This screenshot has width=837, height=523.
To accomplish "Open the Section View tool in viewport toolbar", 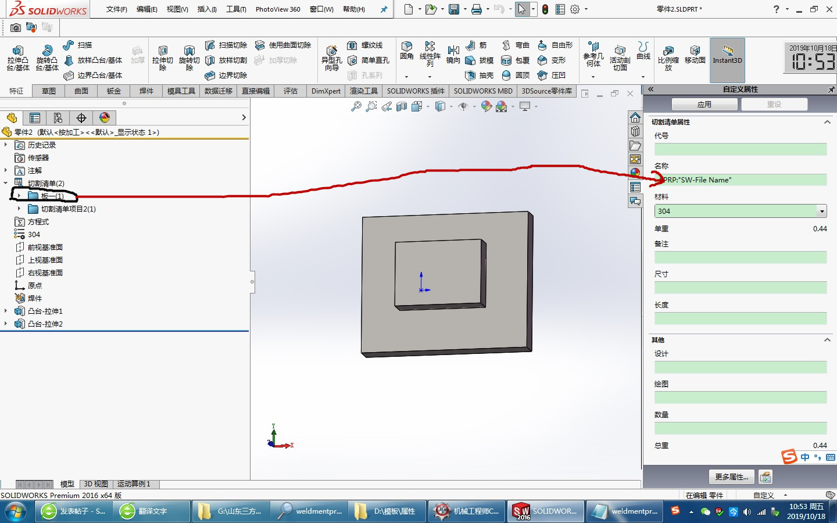I will coord(402,106).
